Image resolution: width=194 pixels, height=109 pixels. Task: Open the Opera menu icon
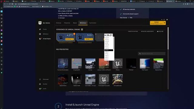point(2,1)
